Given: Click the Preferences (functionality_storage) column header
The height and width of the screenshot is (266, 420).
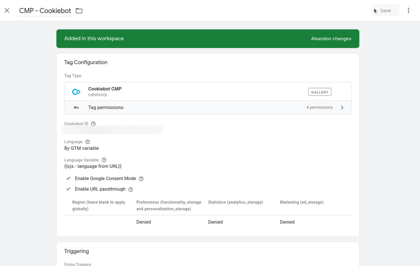Looking at the screenshot, I should (169, 205).
